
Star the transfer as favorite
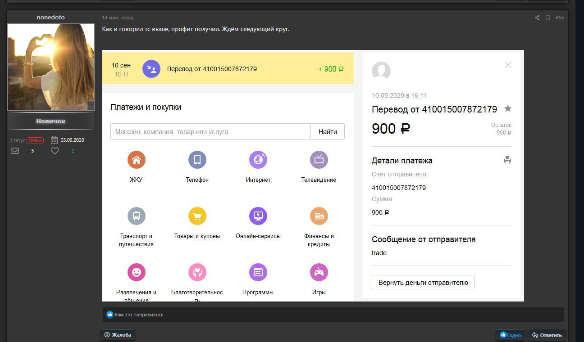click(x=508, y=108)
